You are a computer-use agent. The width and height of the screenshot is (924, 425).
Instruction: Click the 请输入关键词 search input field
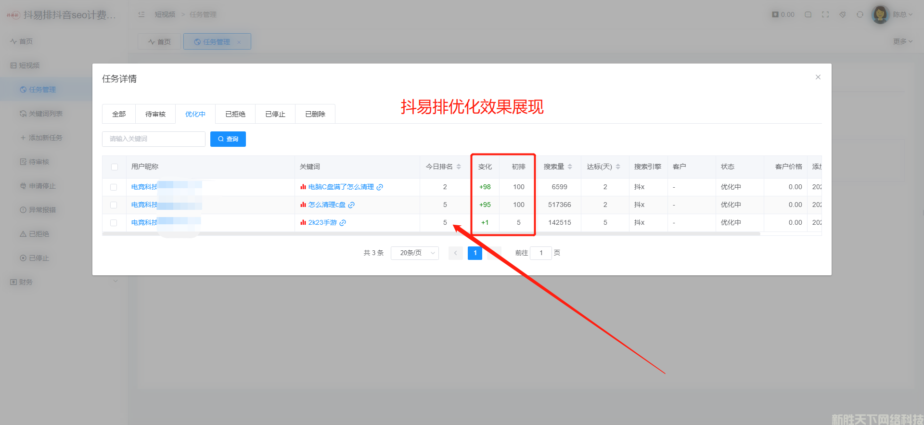tap(154, 139)
